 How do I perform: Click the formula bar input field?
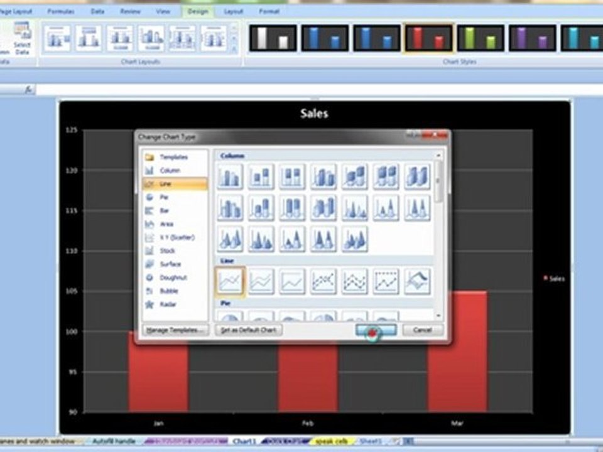[319, 90]
